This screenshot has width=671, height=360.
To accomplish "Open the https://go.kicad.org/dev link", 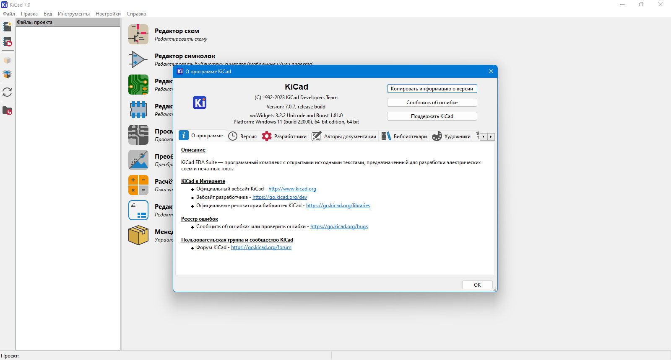I will [x=280, y=197].
